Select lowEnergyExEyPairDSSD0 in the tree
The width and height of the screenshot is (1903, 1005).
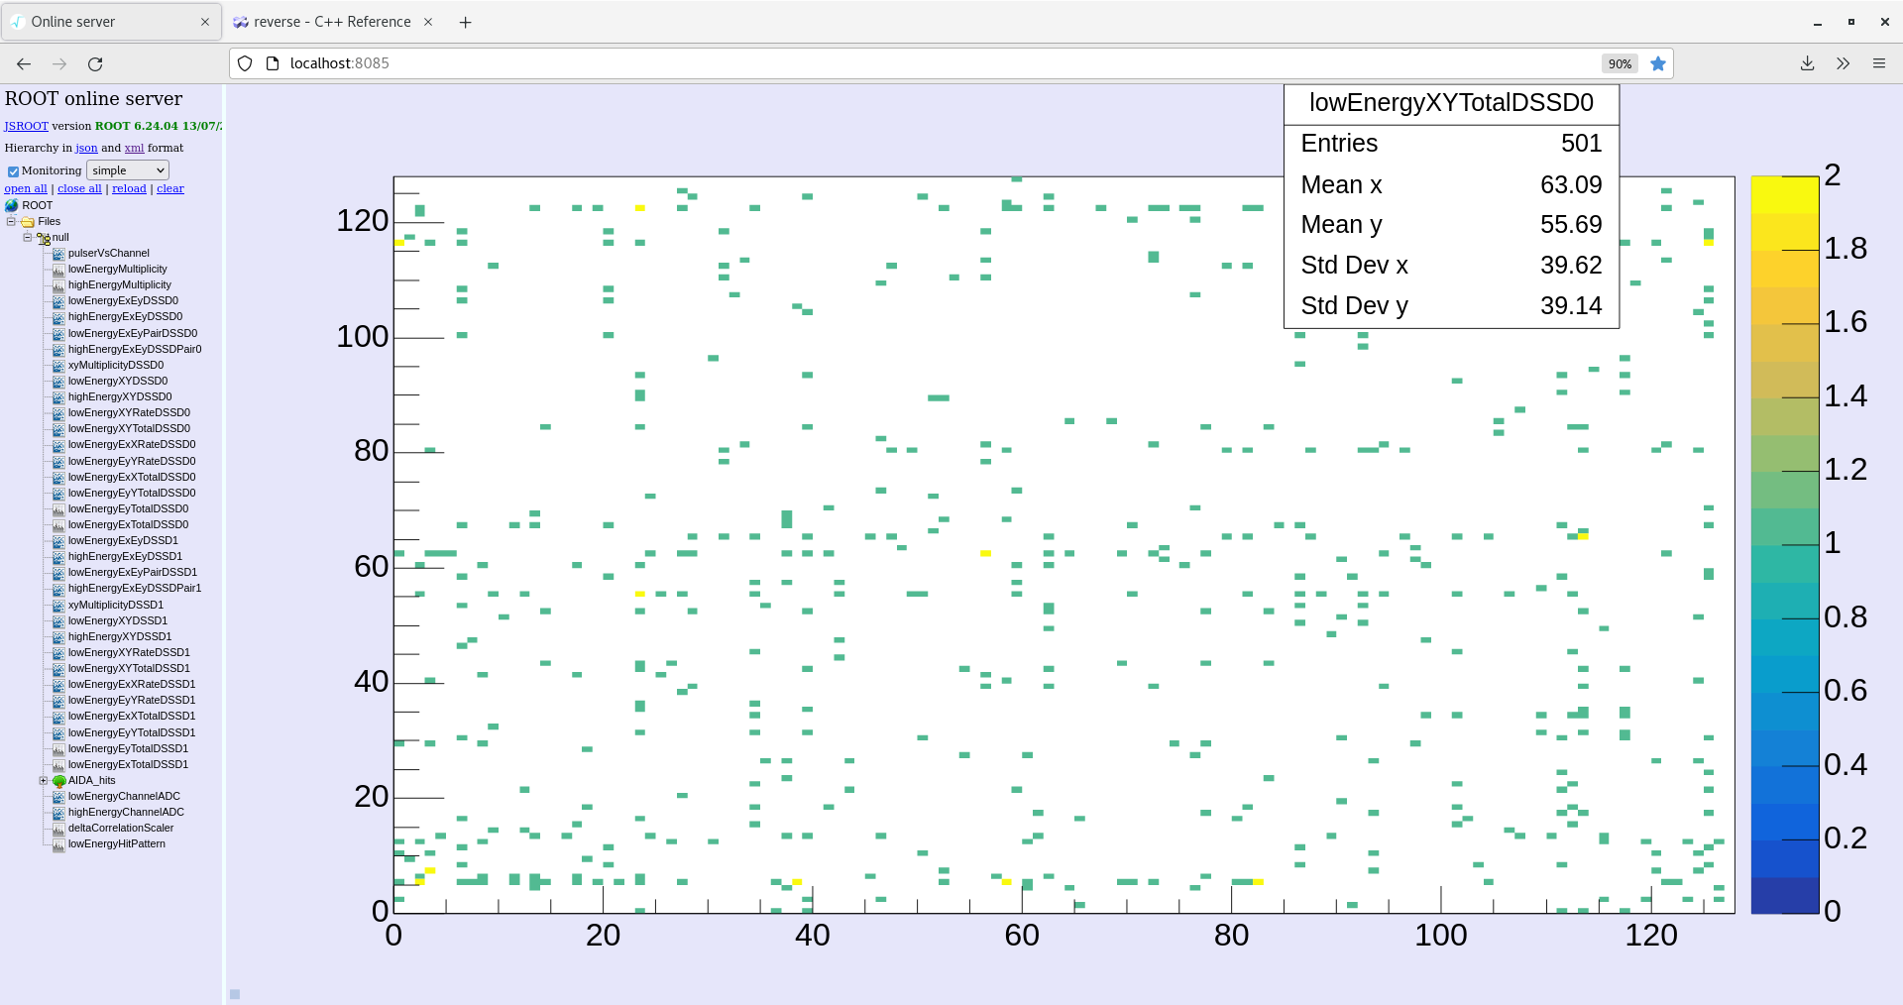click(x=133, y=333)
